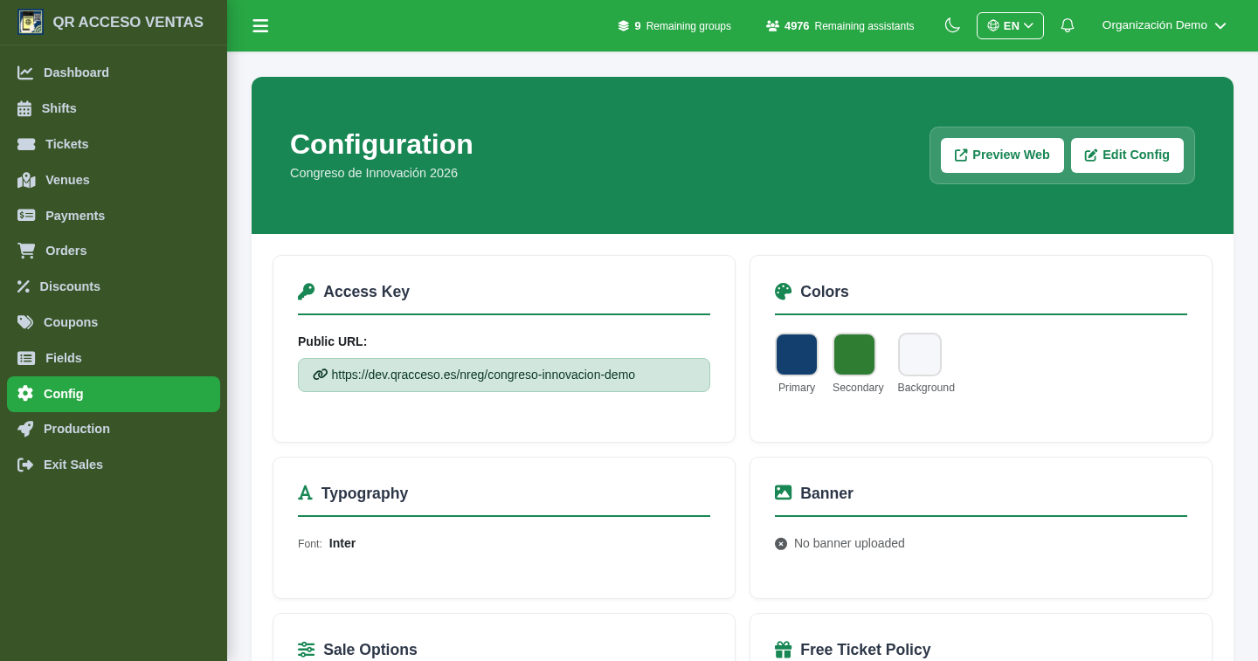Click the Sale Options sliders icon
The image size is (1258, 661).
[x=306, y=650]
